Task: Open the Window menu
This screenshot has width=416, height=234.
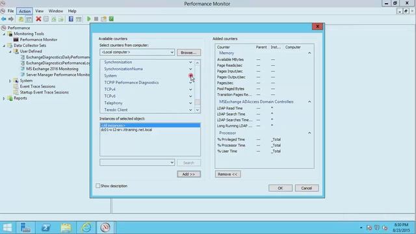Action: (x=56, y=11)
